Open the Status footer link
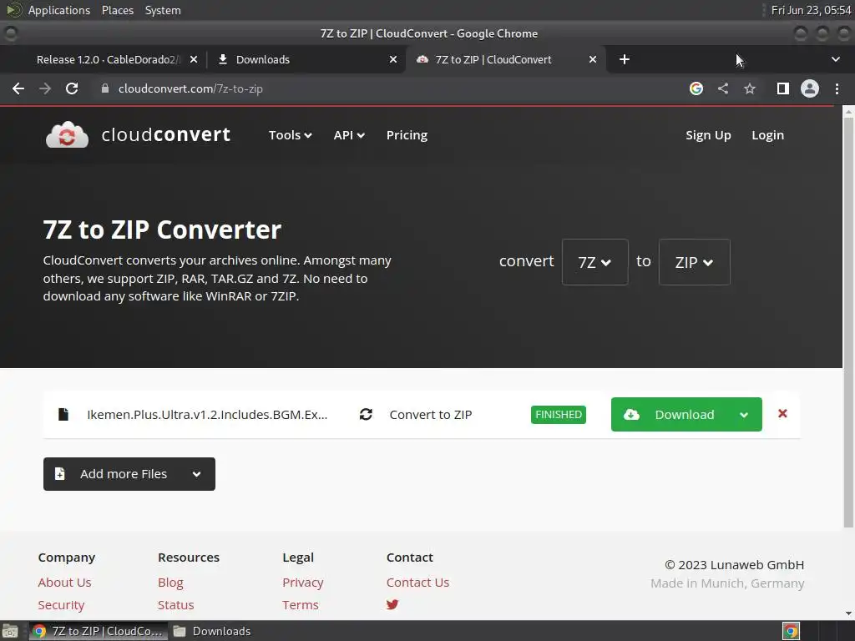The height and width of the screenshot is (641, 855). [175, 605]
